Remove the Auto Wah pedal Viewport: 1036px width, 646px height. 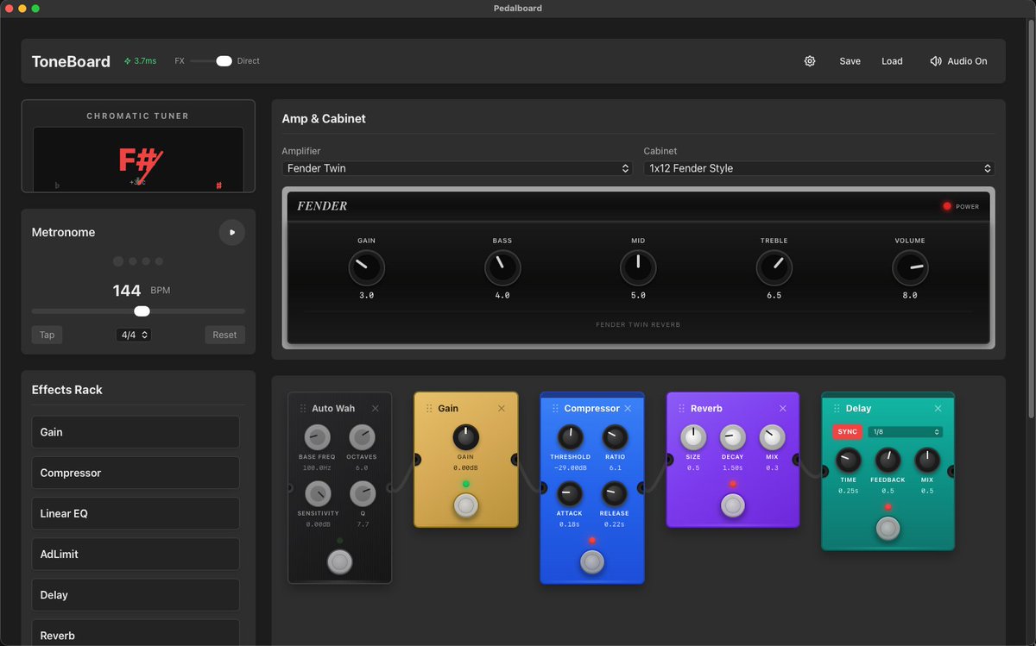coord(375,409)
